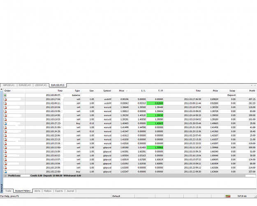Click the '517/0 kb' traffic indicator
Screen dimensions: 257x206
pyautogui.click(x=242, y=196)
